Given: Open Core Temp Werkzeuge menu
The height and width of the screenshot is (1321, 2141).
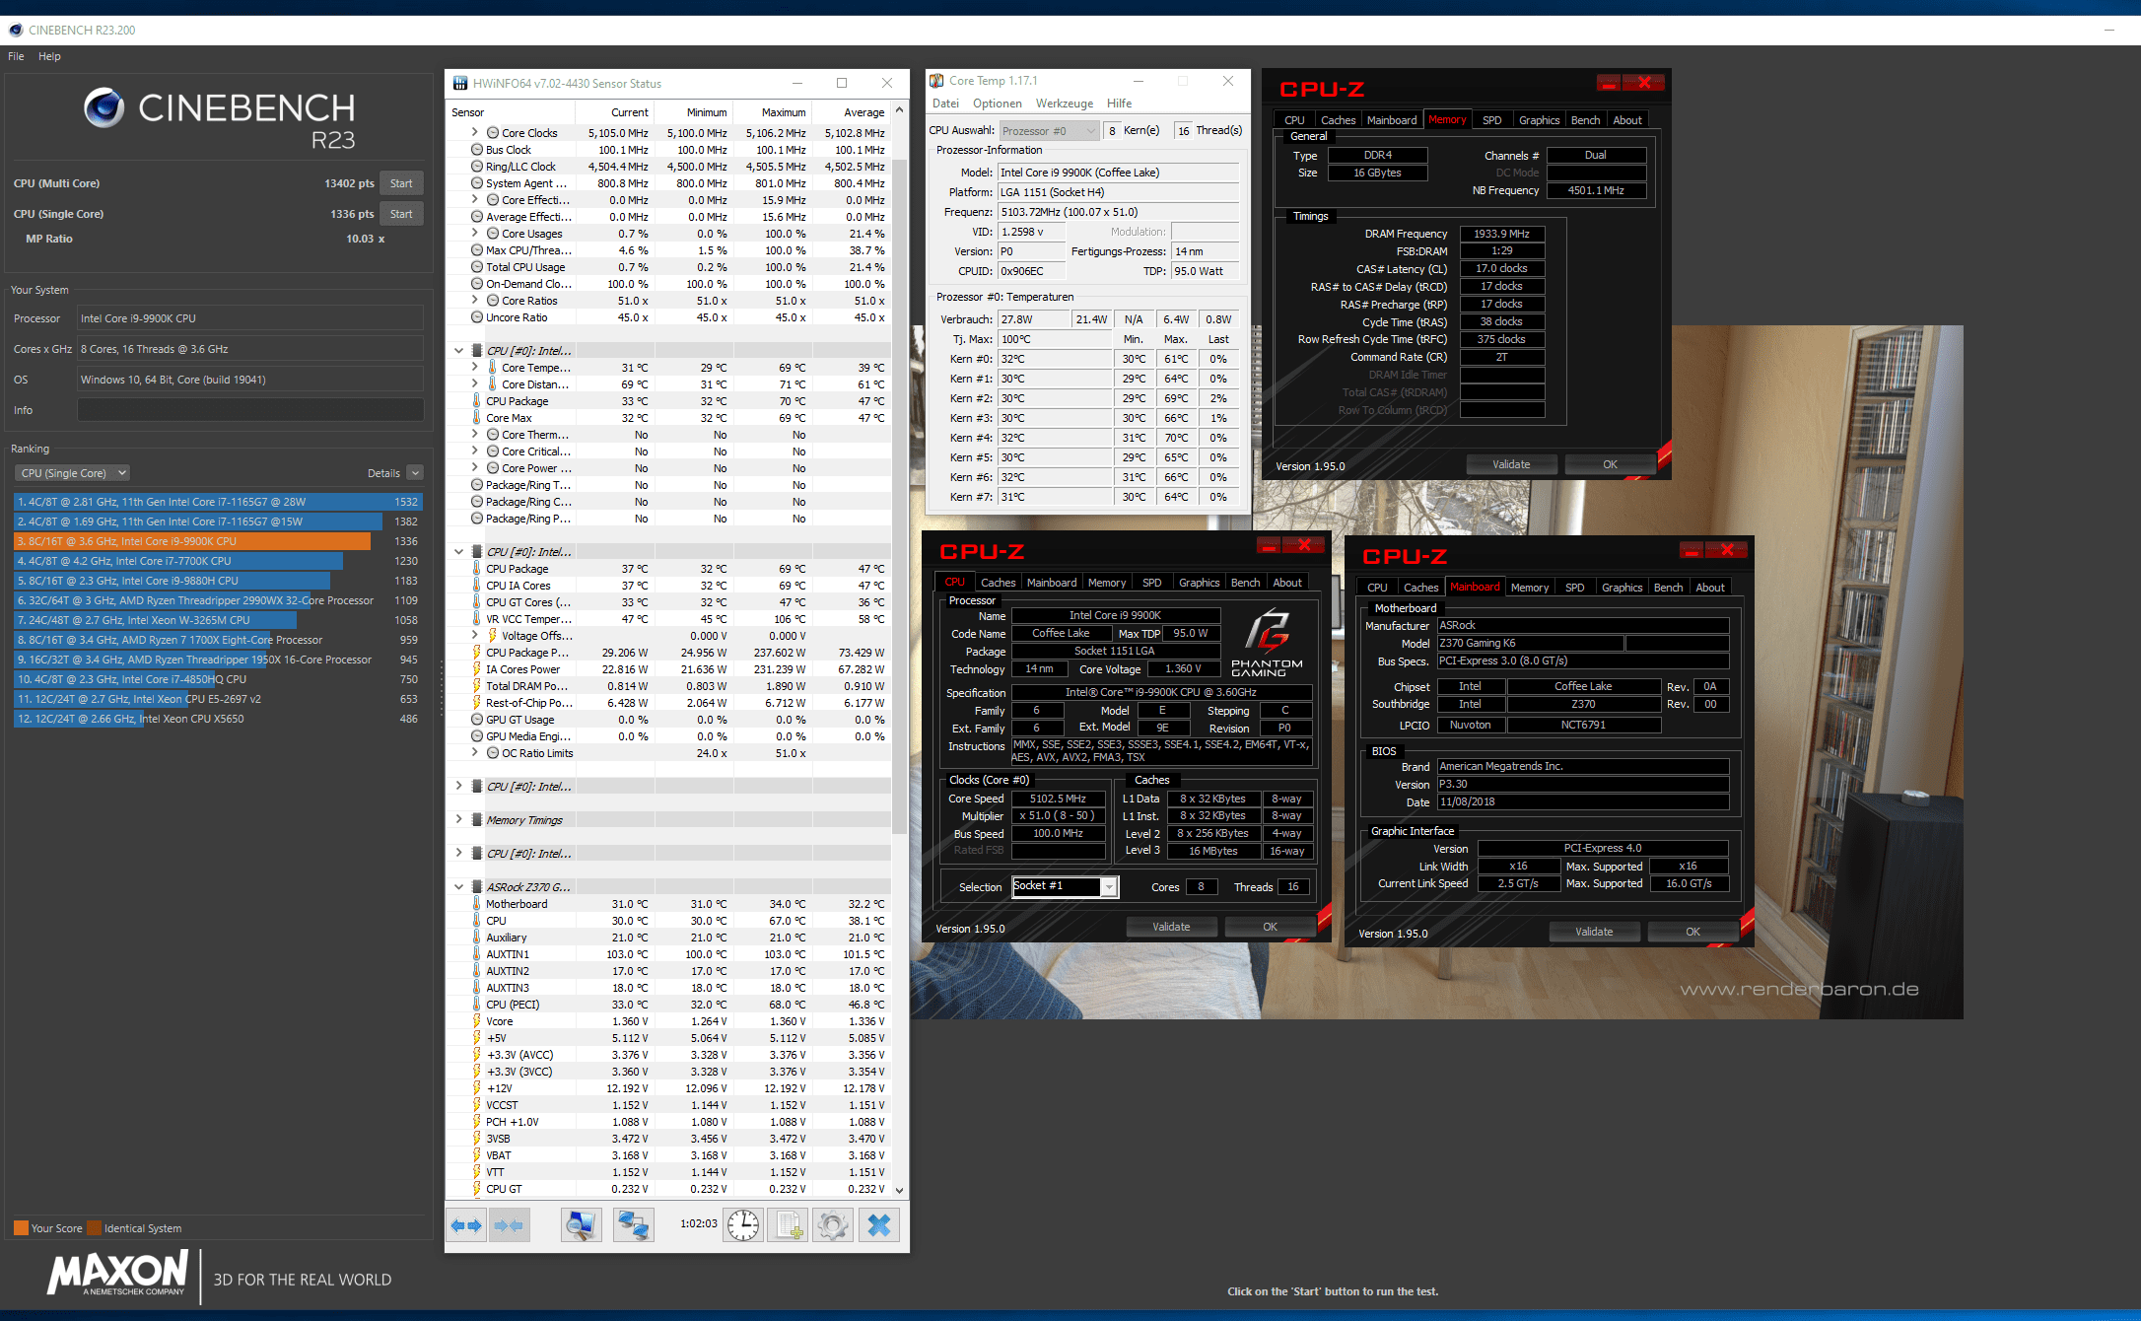Looking at the screenshot, I should click(x=1065, y=104).
